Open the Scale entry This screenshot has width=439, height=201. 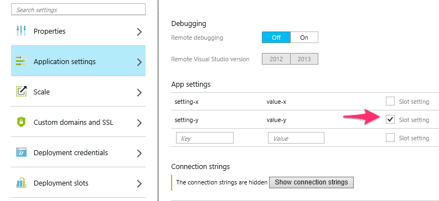[x=79, y=91]
